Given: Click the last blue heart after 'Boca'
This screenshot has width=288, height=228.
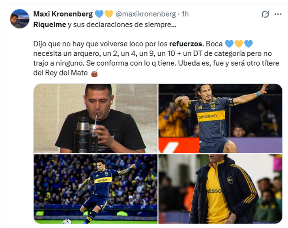Looking at the screenshot, I should 249,44.
